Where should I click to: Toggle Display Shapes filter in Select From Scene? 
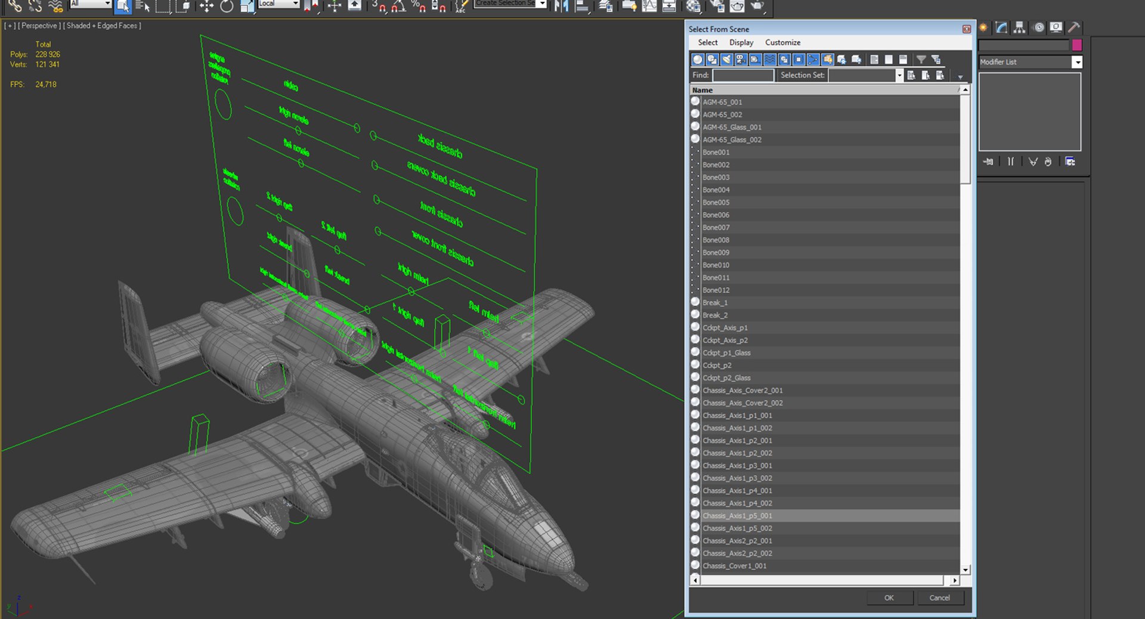point(712,60)
